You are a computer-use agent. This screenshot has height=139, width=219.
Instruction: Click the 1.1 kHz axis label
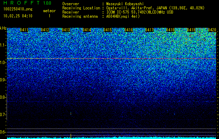(3, 45)
